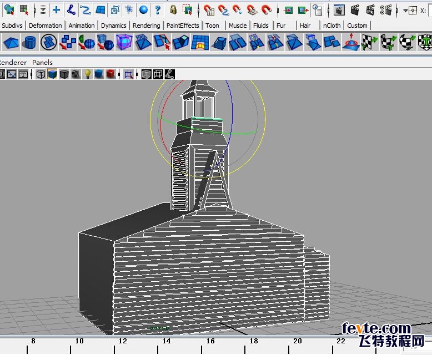Open the Hair shelf tab
This screenshot has width=432, height=355.
click(305, 26)
